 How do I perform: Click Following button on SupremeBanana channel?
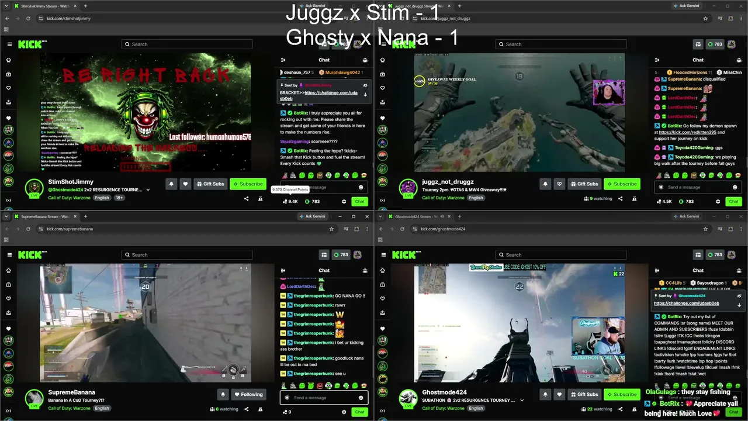click(249, 394)
